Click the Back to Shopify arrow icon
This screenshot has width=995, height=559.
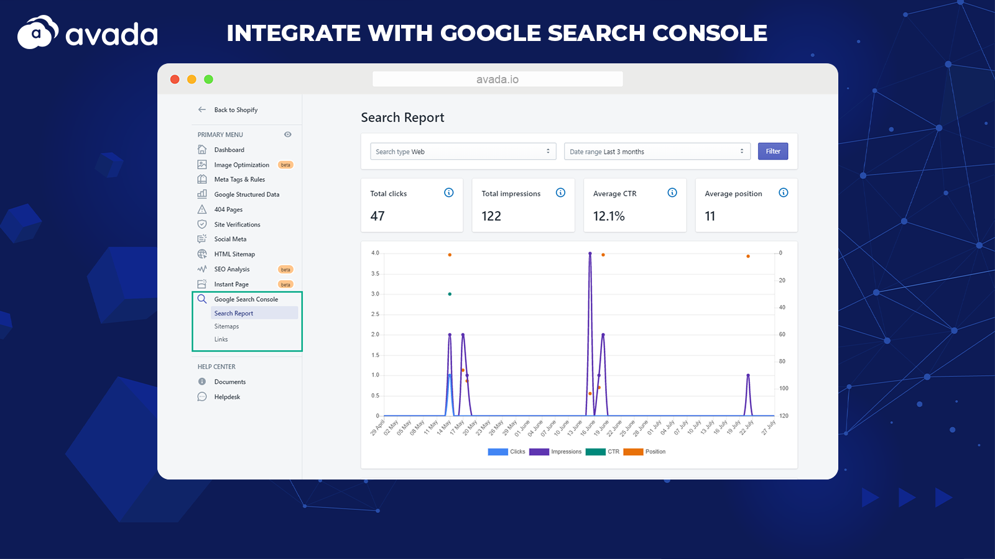click(202, 109)
